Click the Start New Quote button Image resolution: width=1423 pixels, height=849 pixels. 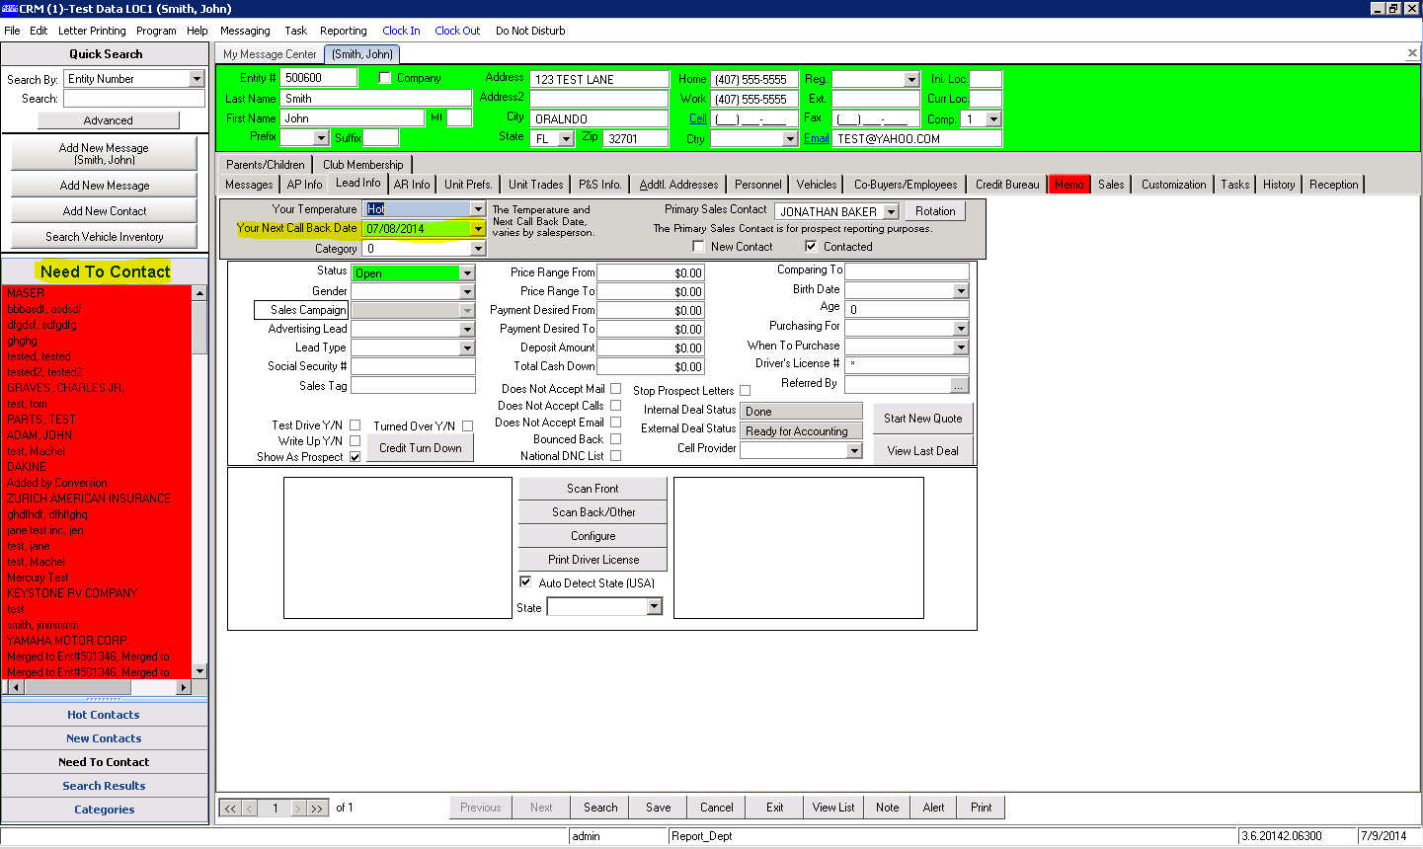[x=922, y=418]
